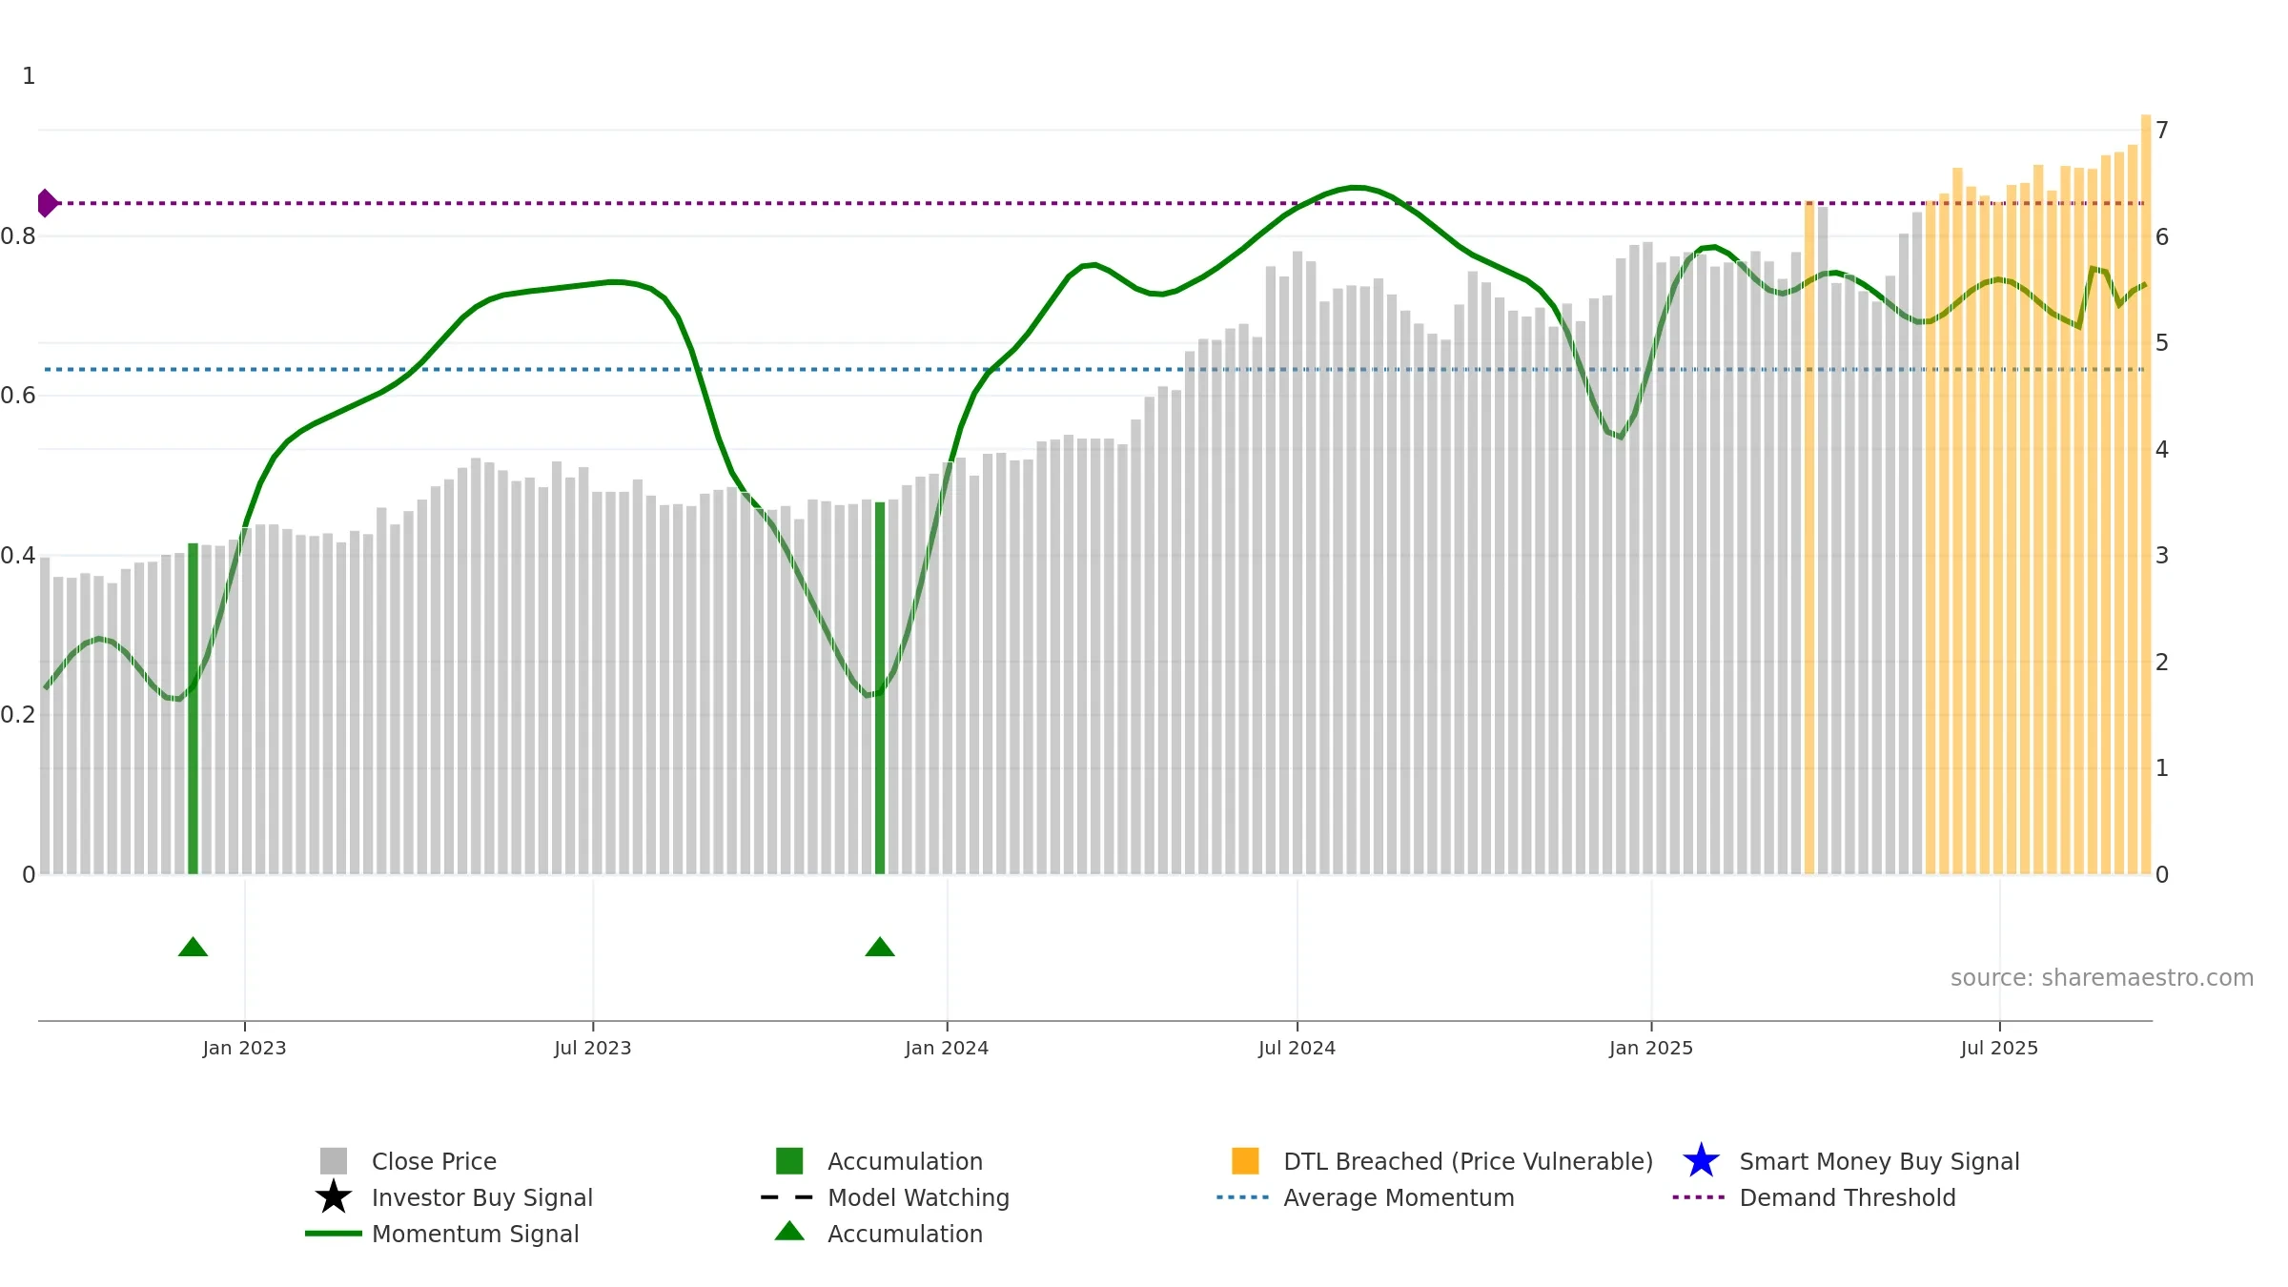Viewport: 2288px width, 1287px height.
Task: Click the purple diamond on Demand Threshold line
Action: [x=47, y=203]
